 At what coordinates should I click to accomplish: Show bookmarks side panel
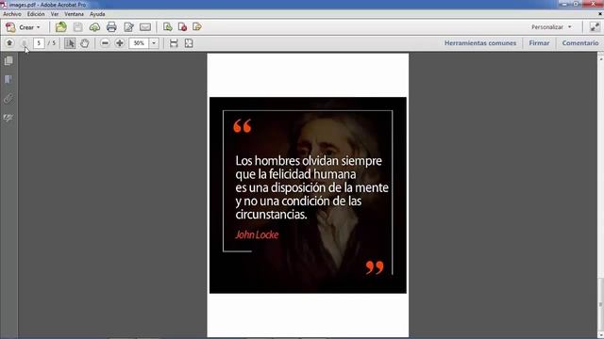click(x=8, y=79)
